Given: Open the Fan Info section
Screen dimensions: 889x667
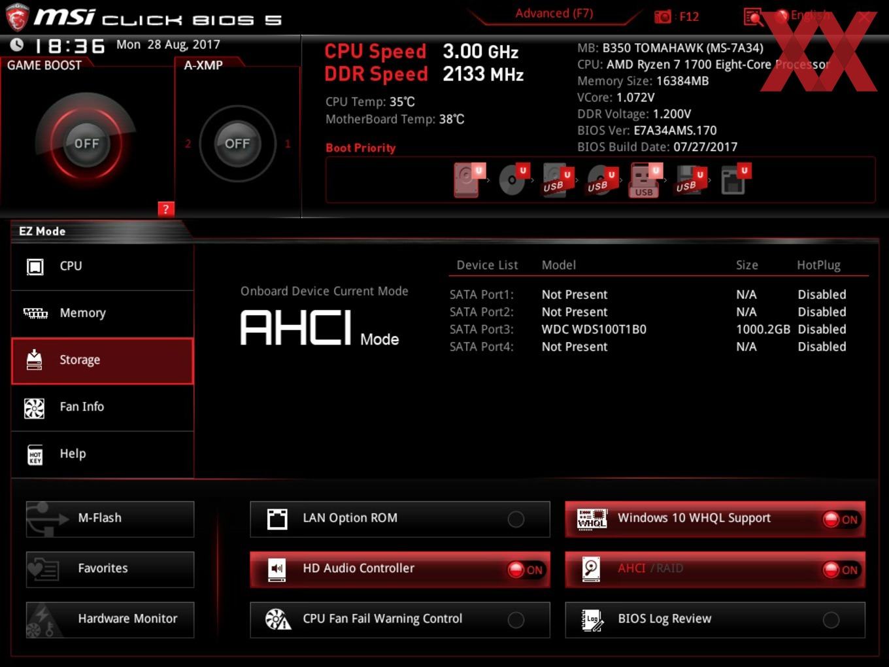Looking at the screenshot, I should 103,407.
